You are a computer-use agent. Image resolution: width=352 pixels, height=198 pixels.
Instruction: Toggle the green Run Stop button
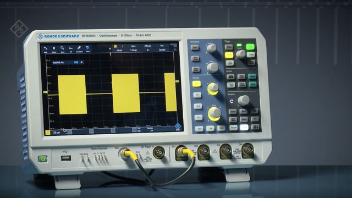[x=250, y=46]
